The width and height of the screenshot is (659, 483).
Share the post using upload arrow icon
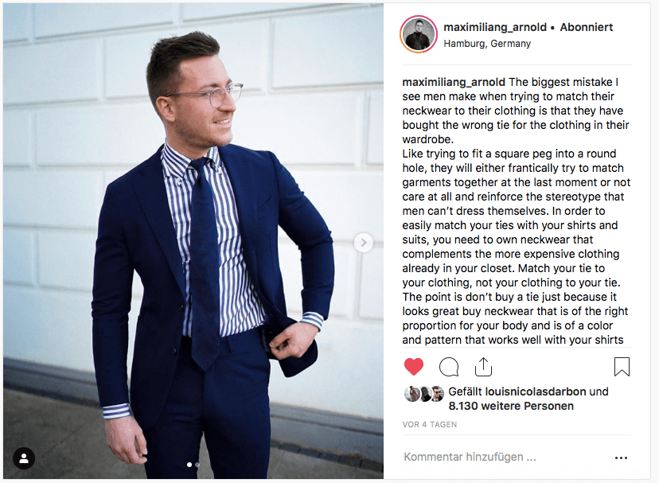point(483,367)
